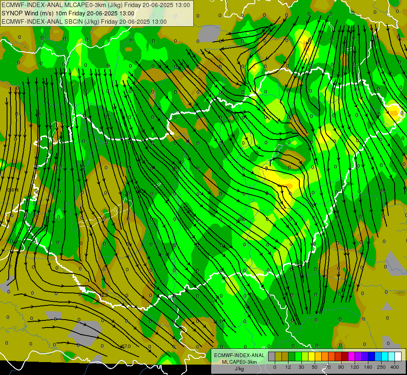The image size is (407, 375).
Task: Click the legend value '90'
Action: (341, 367)
